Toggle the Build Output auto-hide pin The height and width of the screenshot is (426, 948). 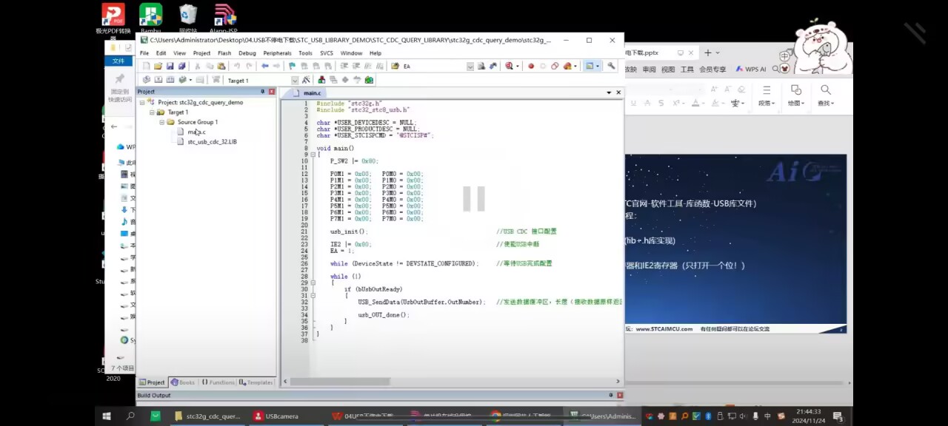(x=610, y=395)
